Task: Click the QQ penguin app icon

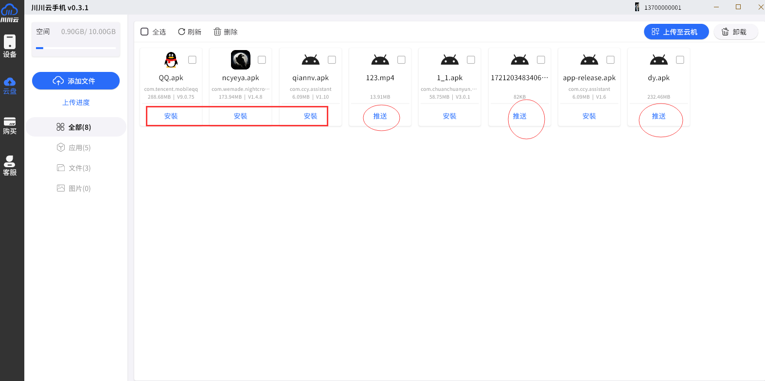Action: (x=171, y=60)
